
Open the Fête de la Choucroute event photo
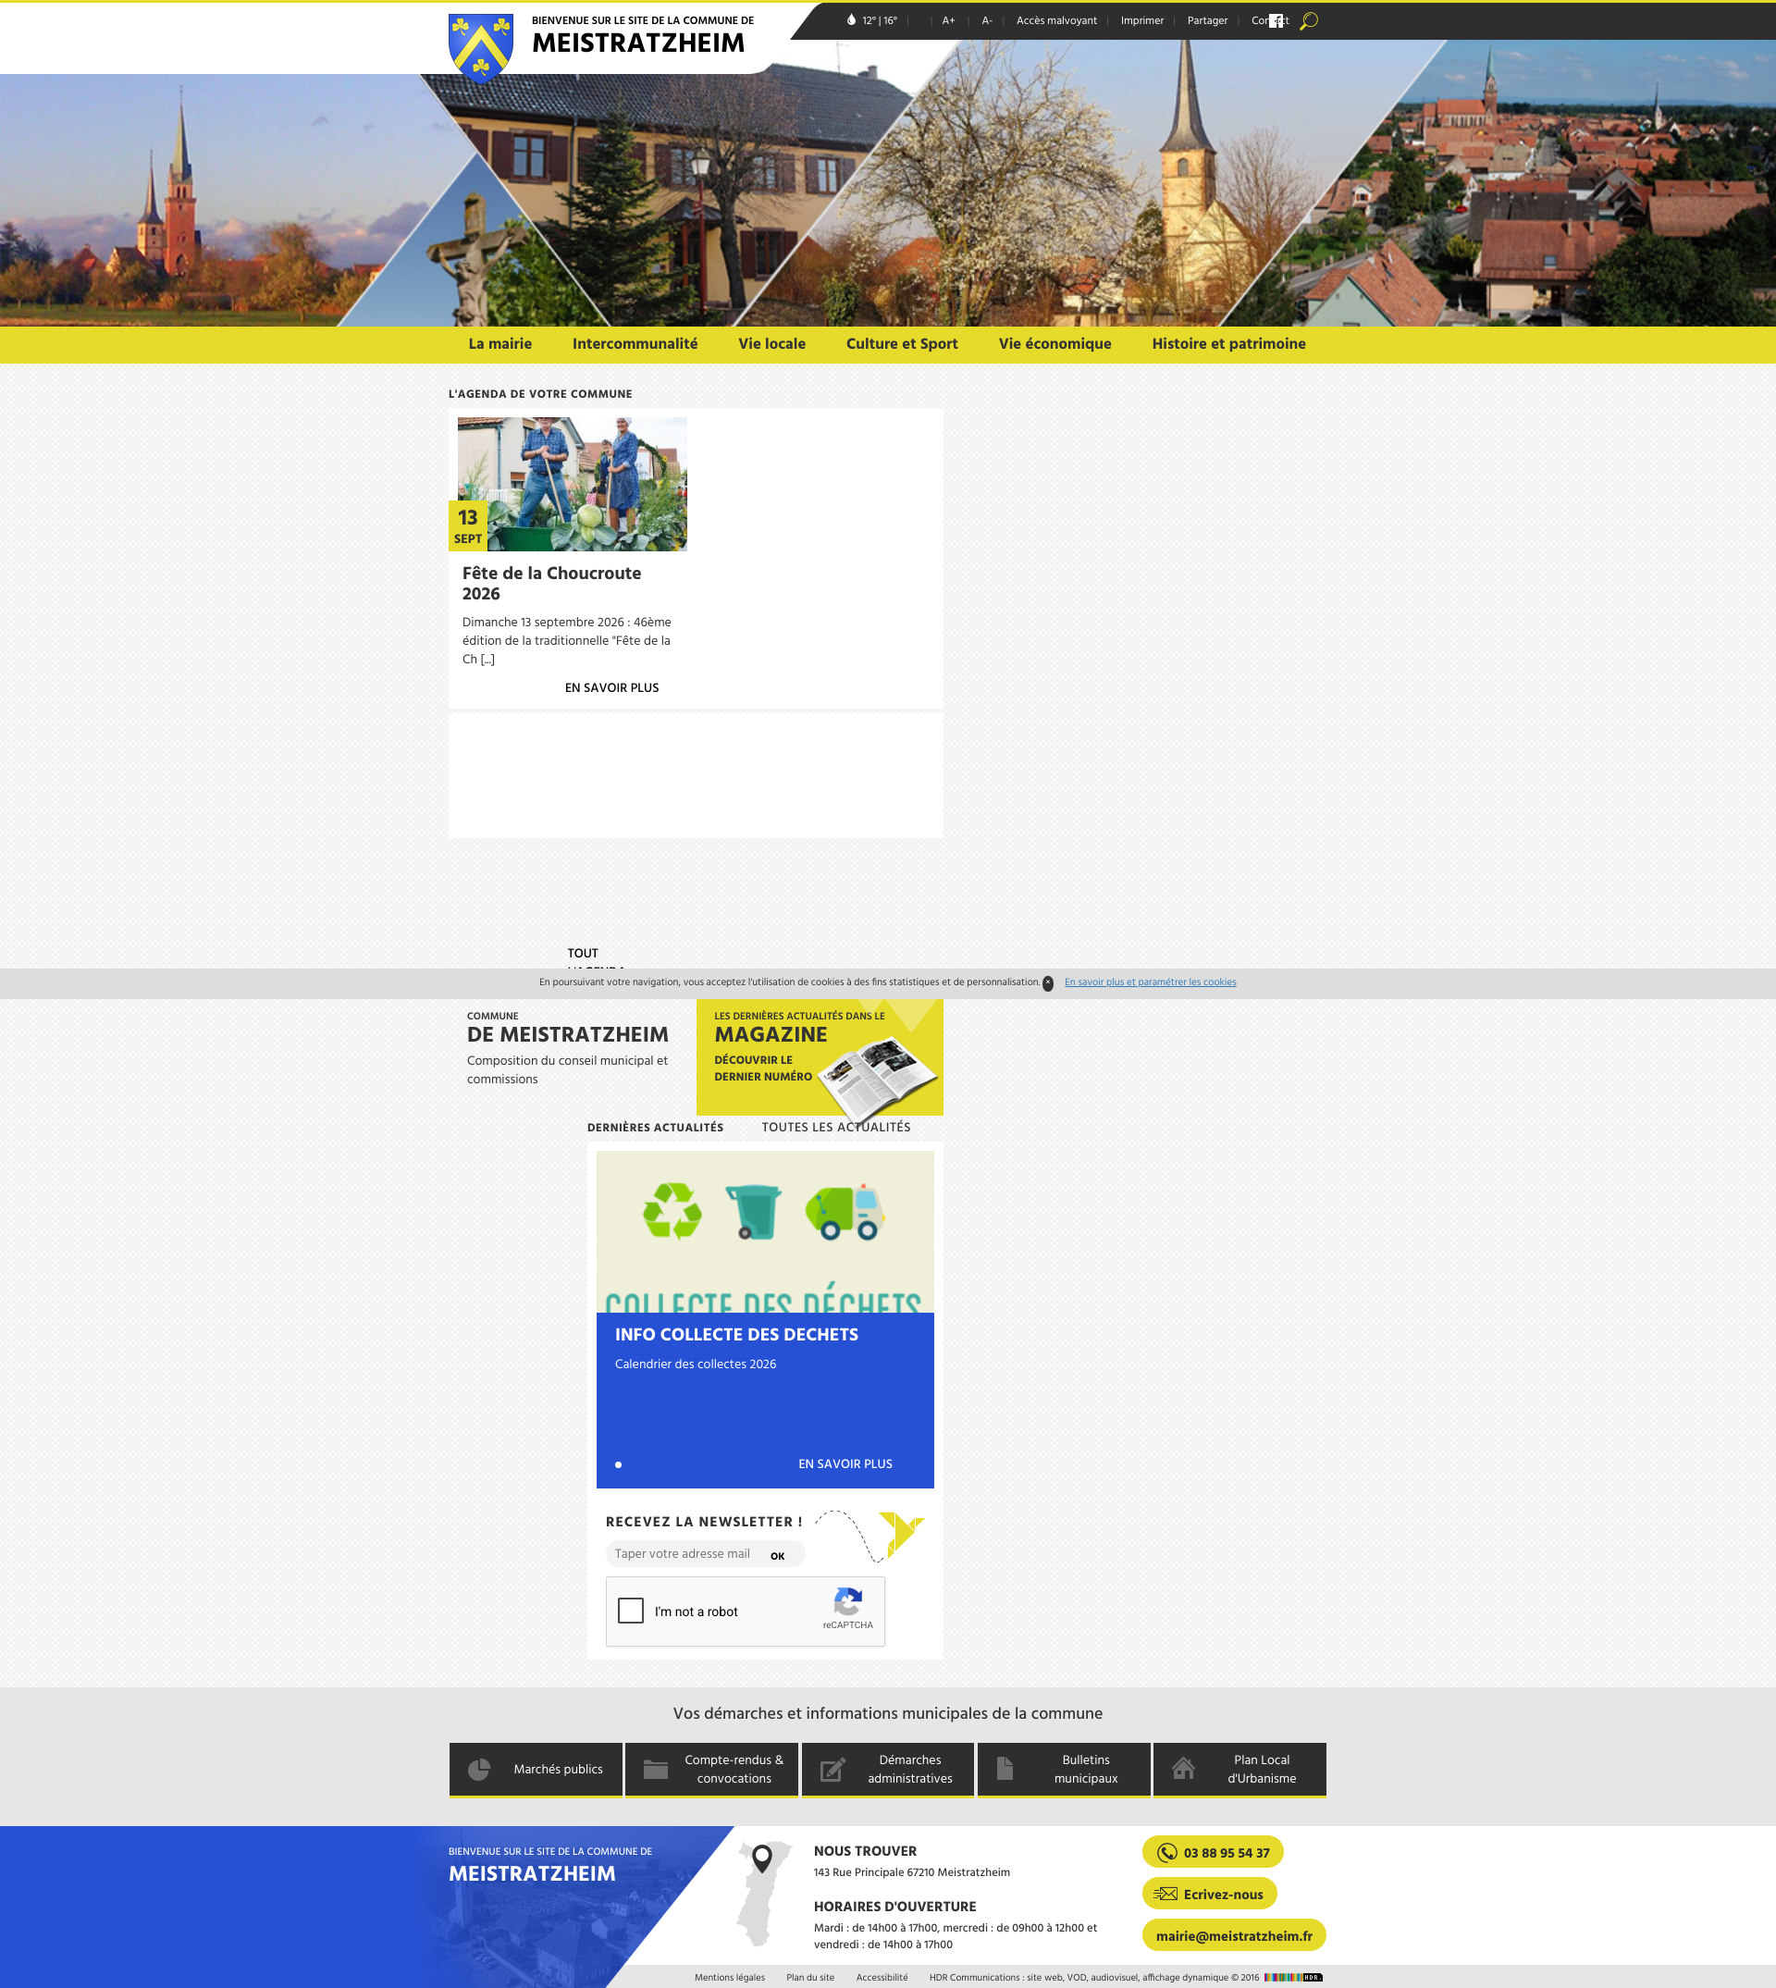572,484
